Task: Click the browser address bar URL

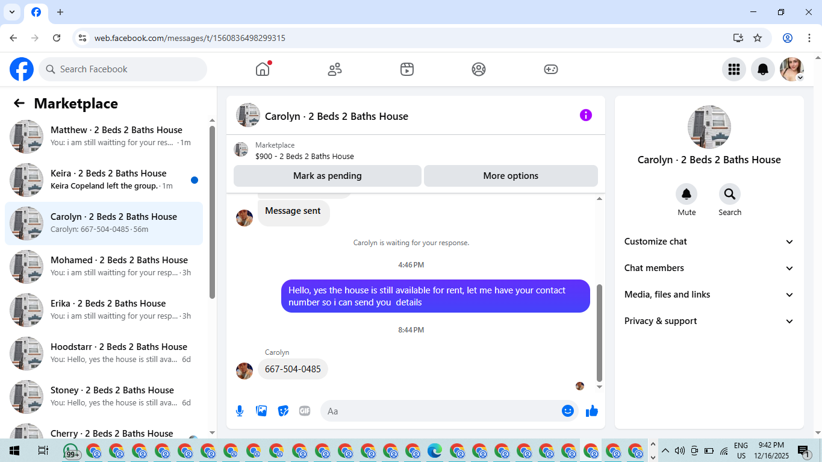Action: (190, 38)
